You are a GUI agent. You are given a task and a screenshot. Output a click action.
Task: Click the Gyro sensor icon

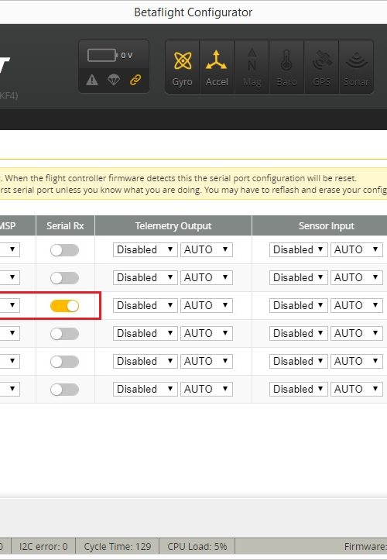pos(183,67)
